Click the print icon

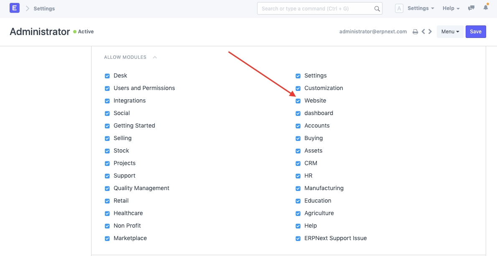415,32
